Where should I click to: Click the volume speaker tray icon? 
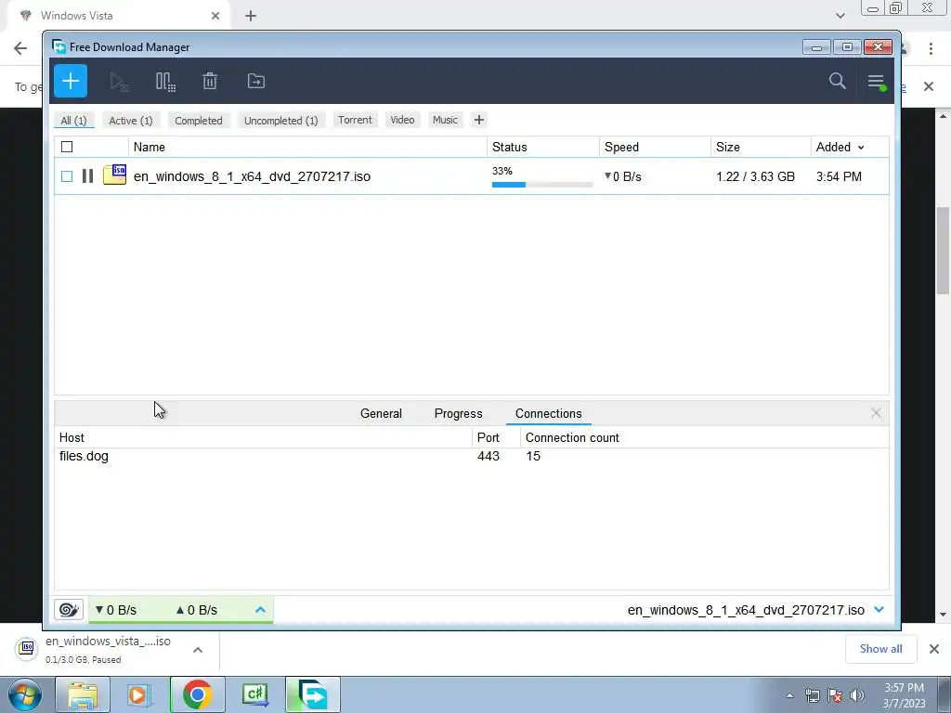click(857, 694)
